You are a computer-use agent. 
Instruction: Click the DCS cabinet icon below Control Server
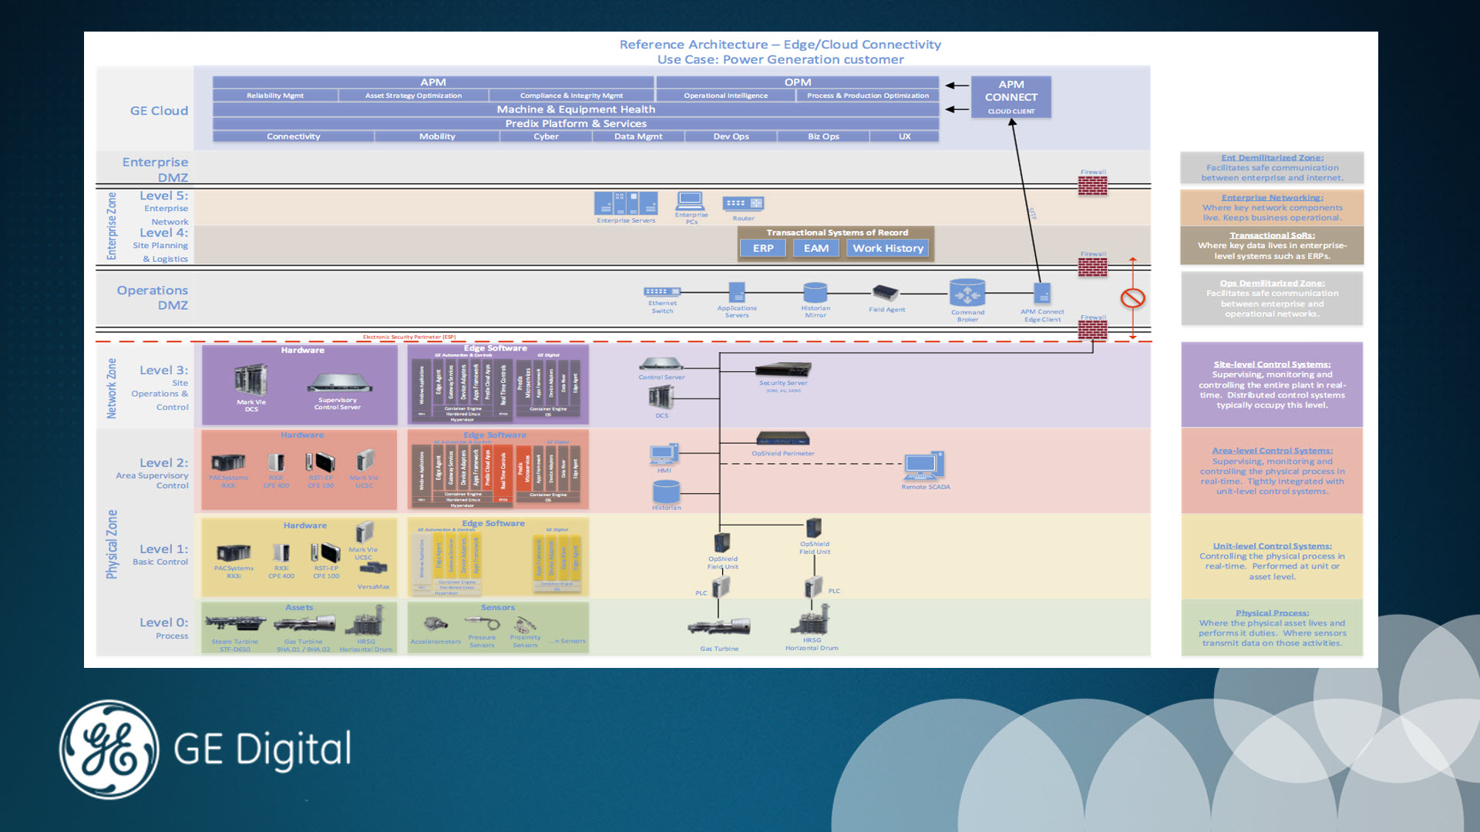pyautogui.click(x=661, y=397)
